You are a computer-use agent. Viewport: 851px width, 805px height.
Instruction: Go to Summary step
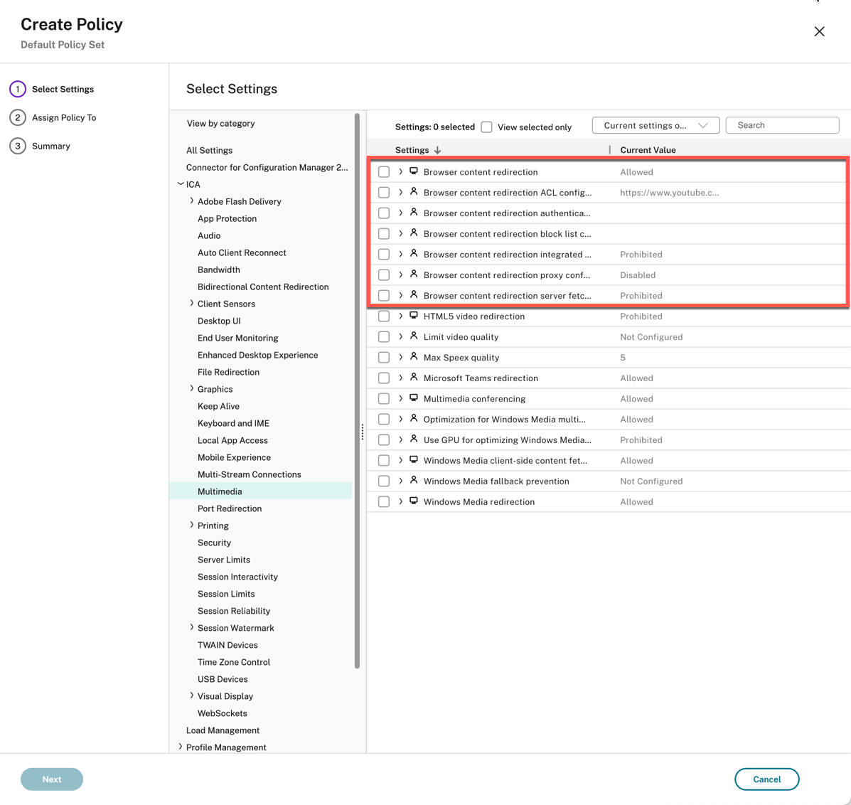pyautogui.click(x=51, y=146)
